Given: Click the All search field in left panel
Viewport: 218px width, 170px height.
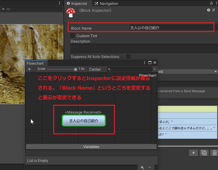Looking at the screenshot, I should click(31, 9).
